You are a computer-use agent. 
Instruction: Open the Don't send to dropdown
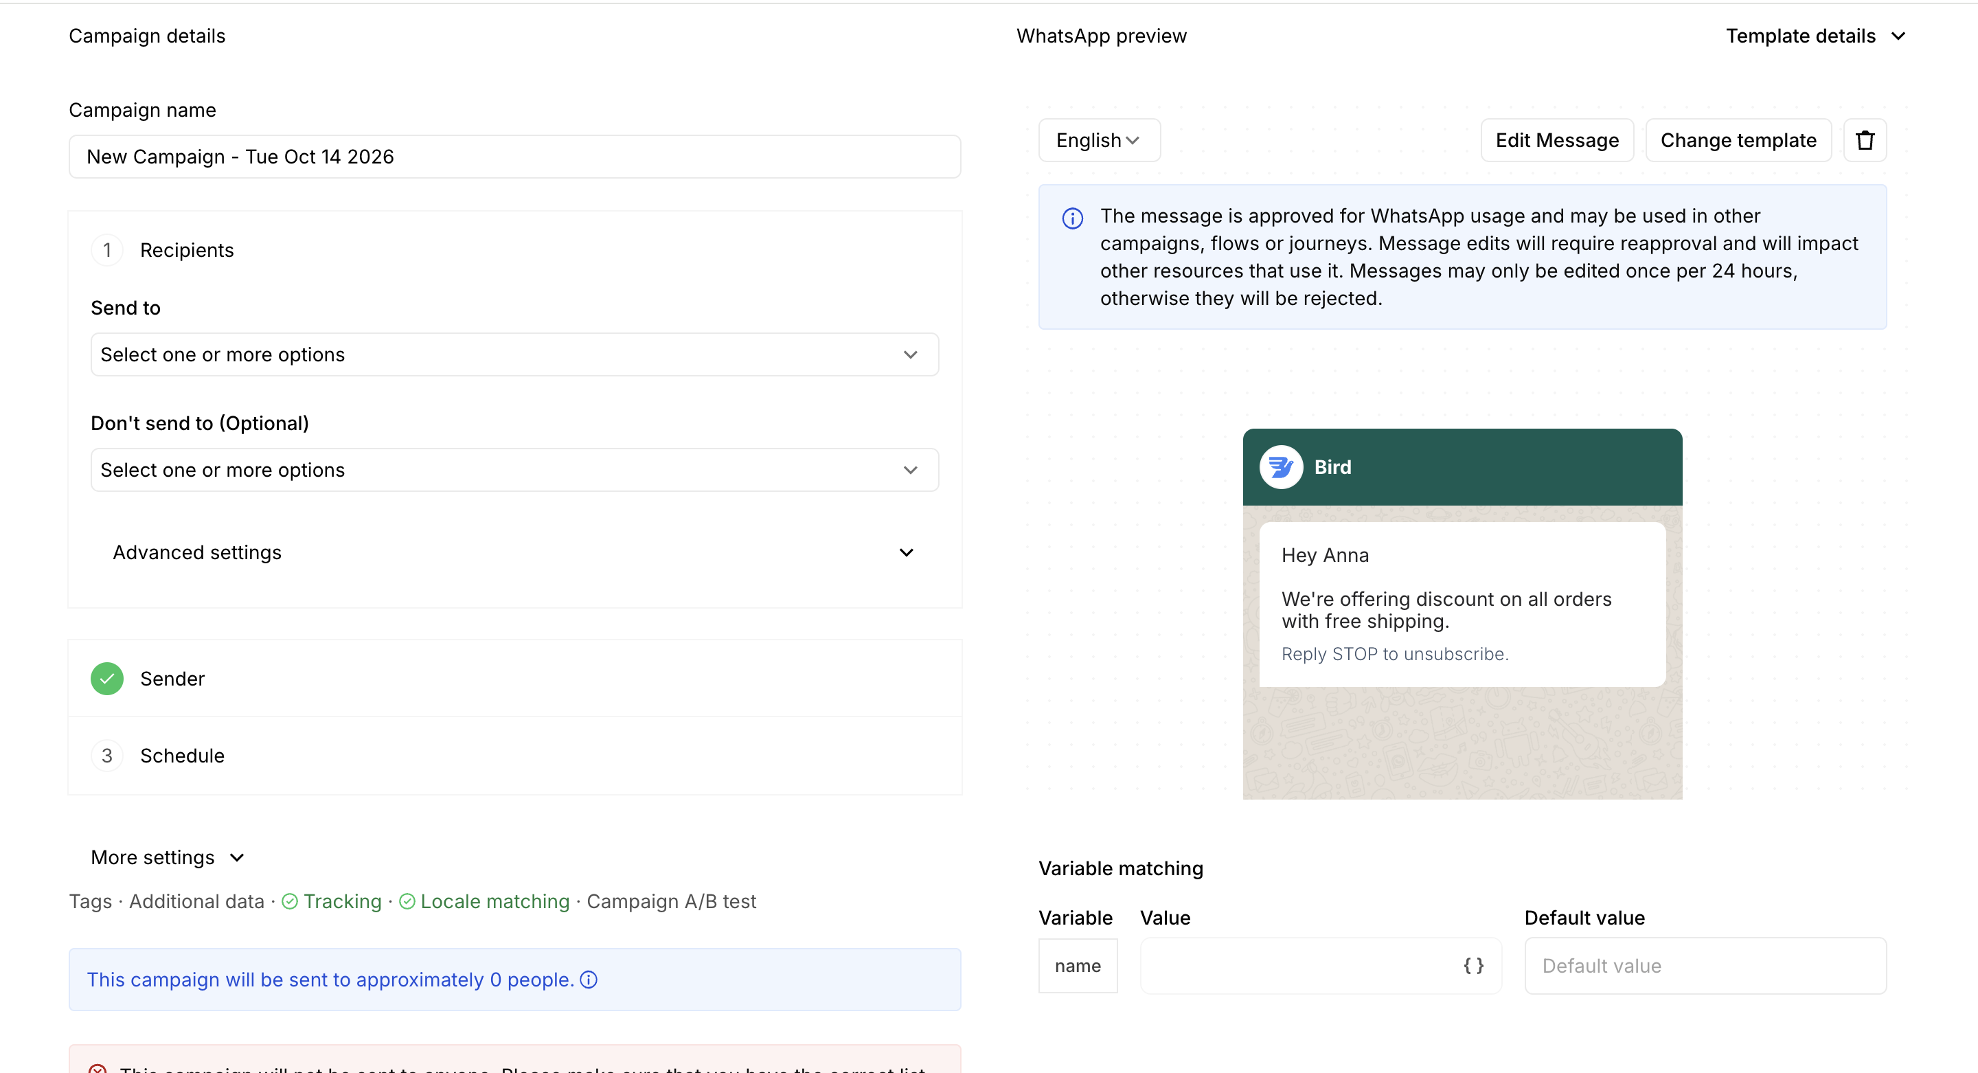pyautogui.click(x=514, y=470)
